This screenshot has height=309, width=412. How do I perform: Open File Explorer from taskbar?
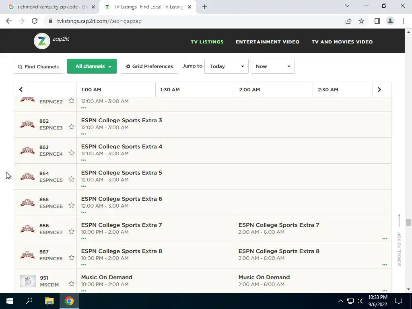(49, 301)
